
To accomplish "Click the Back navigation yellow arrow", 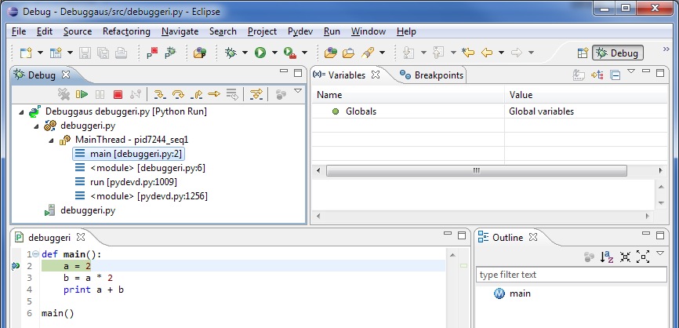I will click(487, 53).
